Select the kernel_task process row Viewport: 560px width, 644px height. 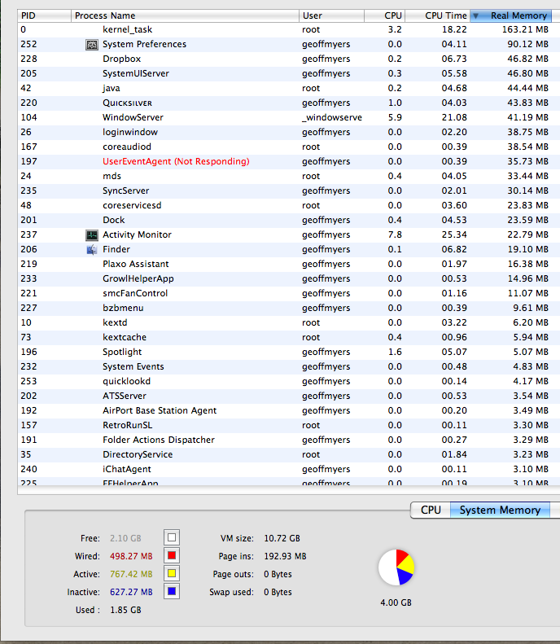pyautogui.click(x=289, y=29)
